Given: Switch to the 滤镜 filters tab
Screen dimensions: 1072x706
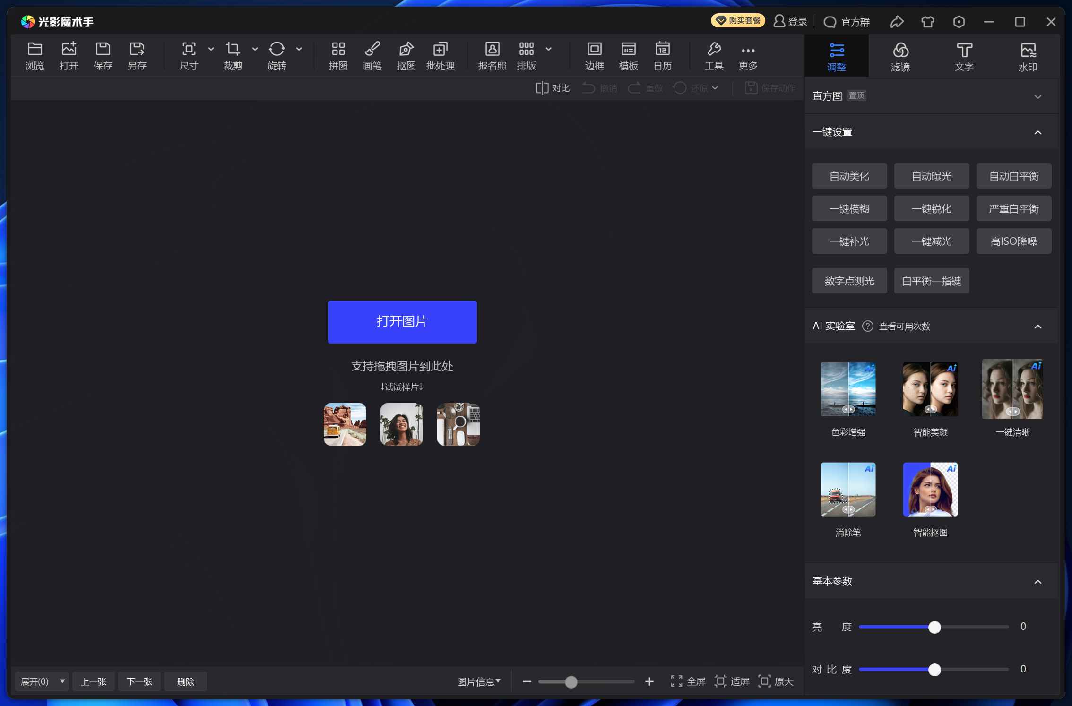Looking at the screenshot, I should click(x=900, y=56).
